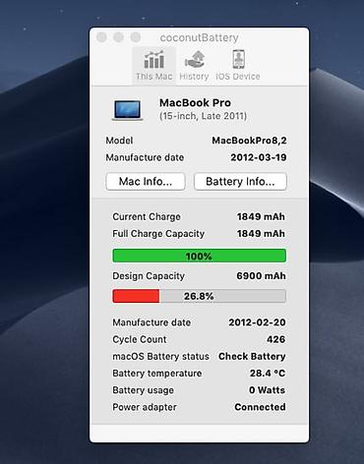
Task: Click the Mac Info... button
Action: (x=146, y=181)
